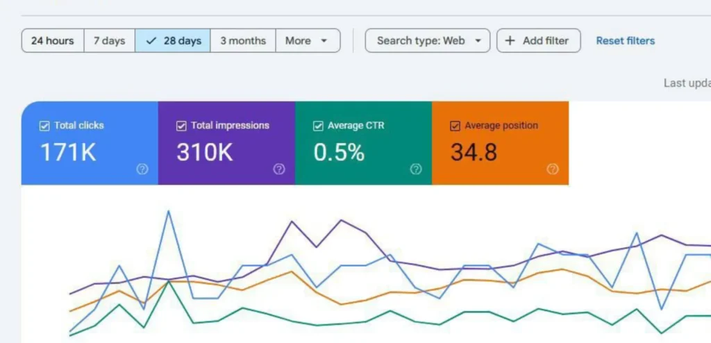Select the 28 days date range
This screenshot has width=711, height=343.
(x=173, y=40)
